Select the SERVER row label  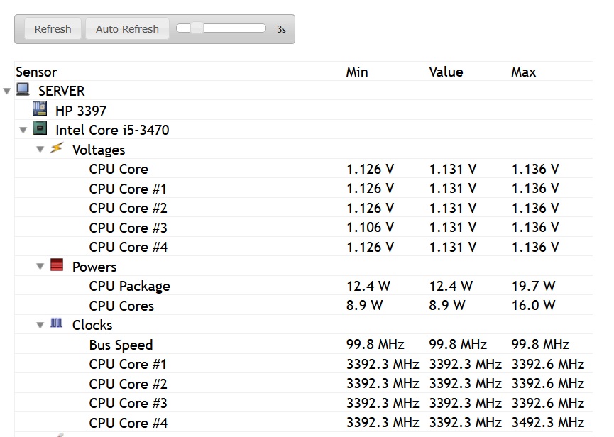[x=62, y=91]
